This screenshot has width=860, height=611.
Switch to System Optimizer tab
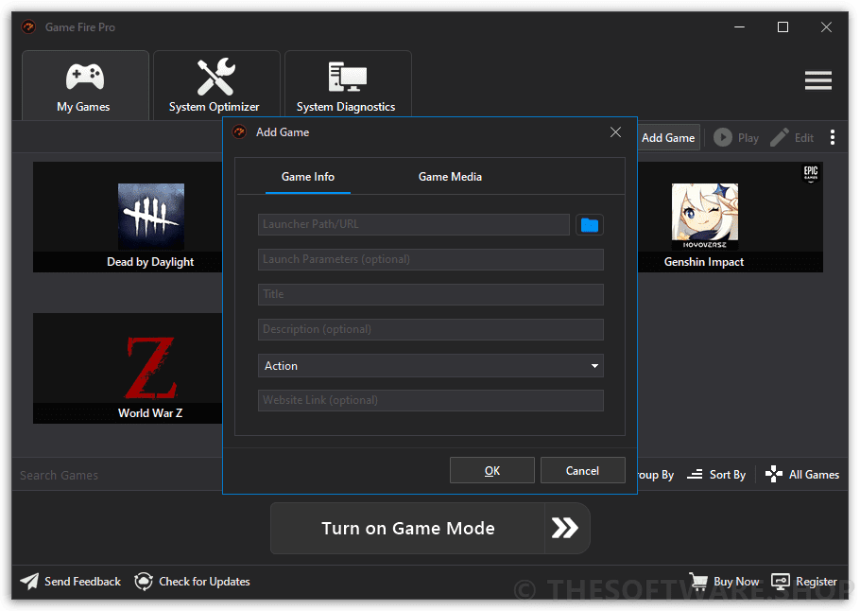coord(216,86)
